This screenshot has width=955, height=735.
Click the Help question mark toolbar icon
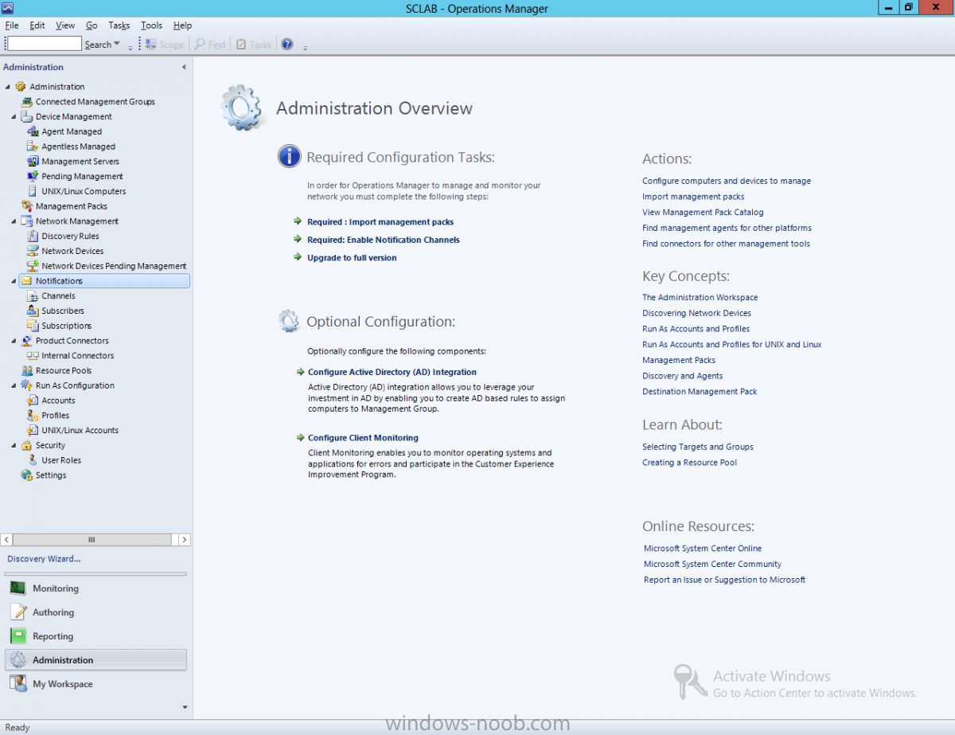click(287, 45)
